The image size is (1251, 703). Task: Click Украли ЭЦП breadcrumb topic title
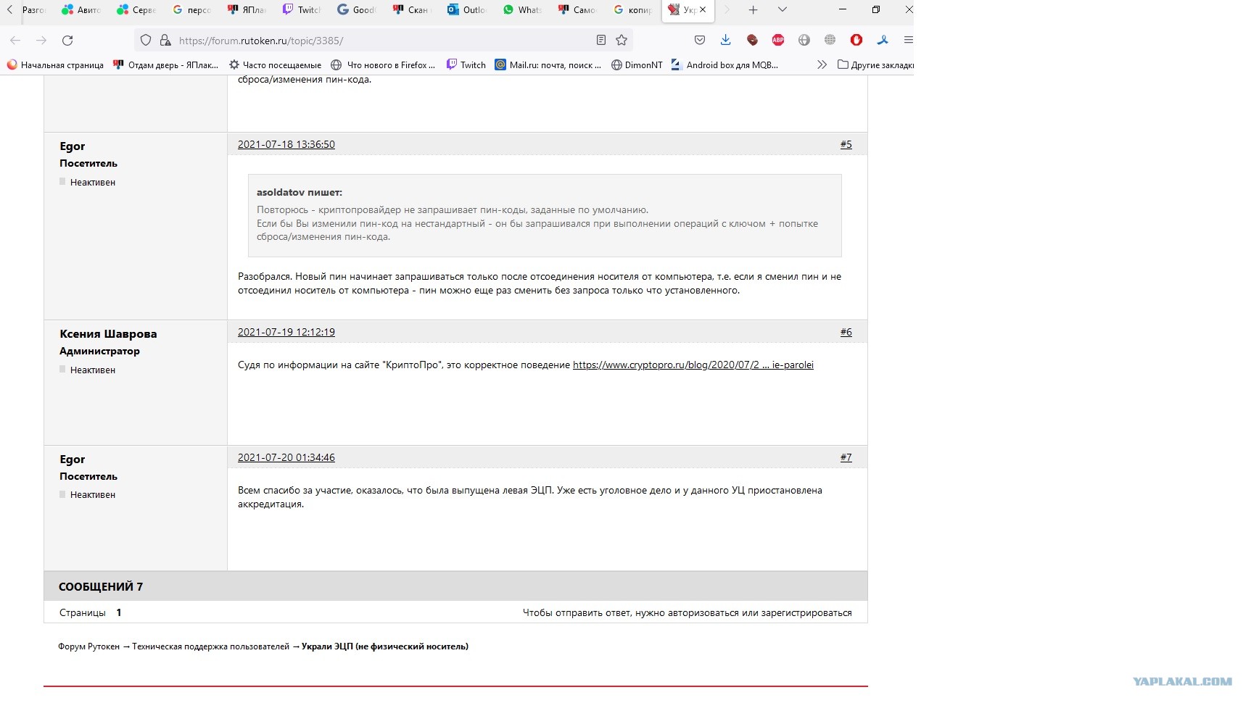click(385, 646)
